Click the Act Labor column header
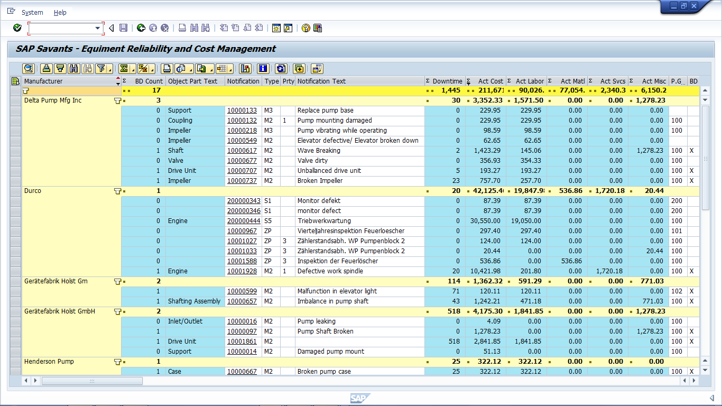 [526, 81]
